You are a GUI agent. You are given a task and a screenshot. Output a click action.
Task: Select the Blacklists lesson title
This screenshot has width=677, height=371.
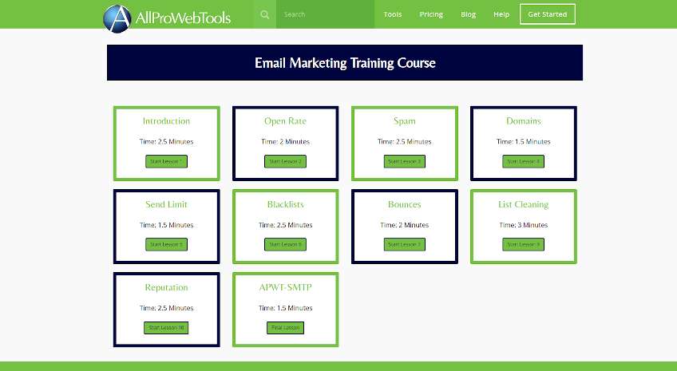(285, 204)
